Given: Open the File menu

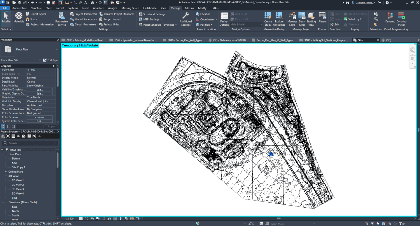Looking at the screenshot, I should tap(5, 8).
